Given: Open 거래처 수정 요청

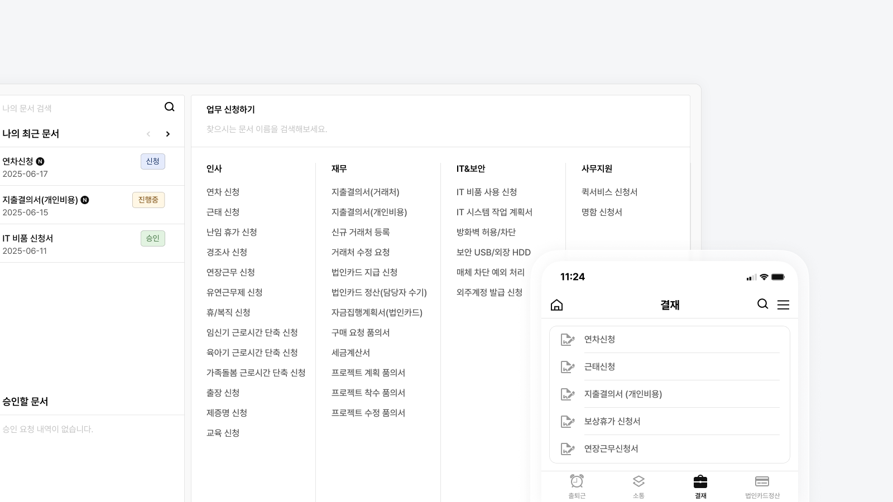Looking at the screenshot, I should (361, 252).
